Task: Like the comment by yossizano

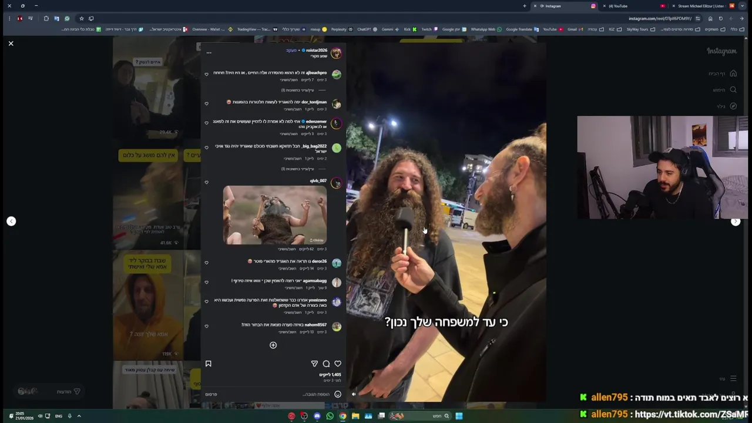Action: 206,301
